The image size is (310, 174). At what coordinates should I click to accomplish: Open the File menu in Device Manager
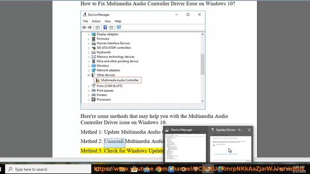tap(85, 21)
